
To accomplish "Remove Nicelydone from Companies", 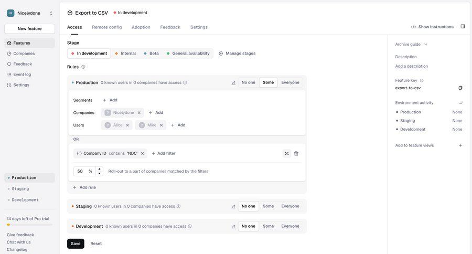I will point(139,113).
